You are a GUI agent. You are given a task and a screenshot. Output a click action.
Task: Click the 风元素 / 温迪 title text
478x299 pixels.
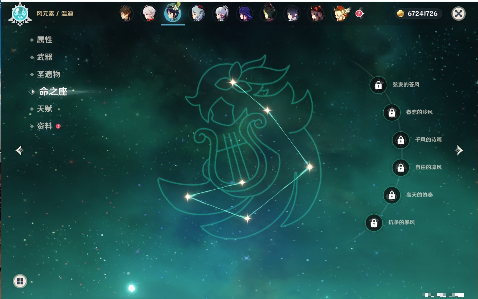[x=55, y=14]
